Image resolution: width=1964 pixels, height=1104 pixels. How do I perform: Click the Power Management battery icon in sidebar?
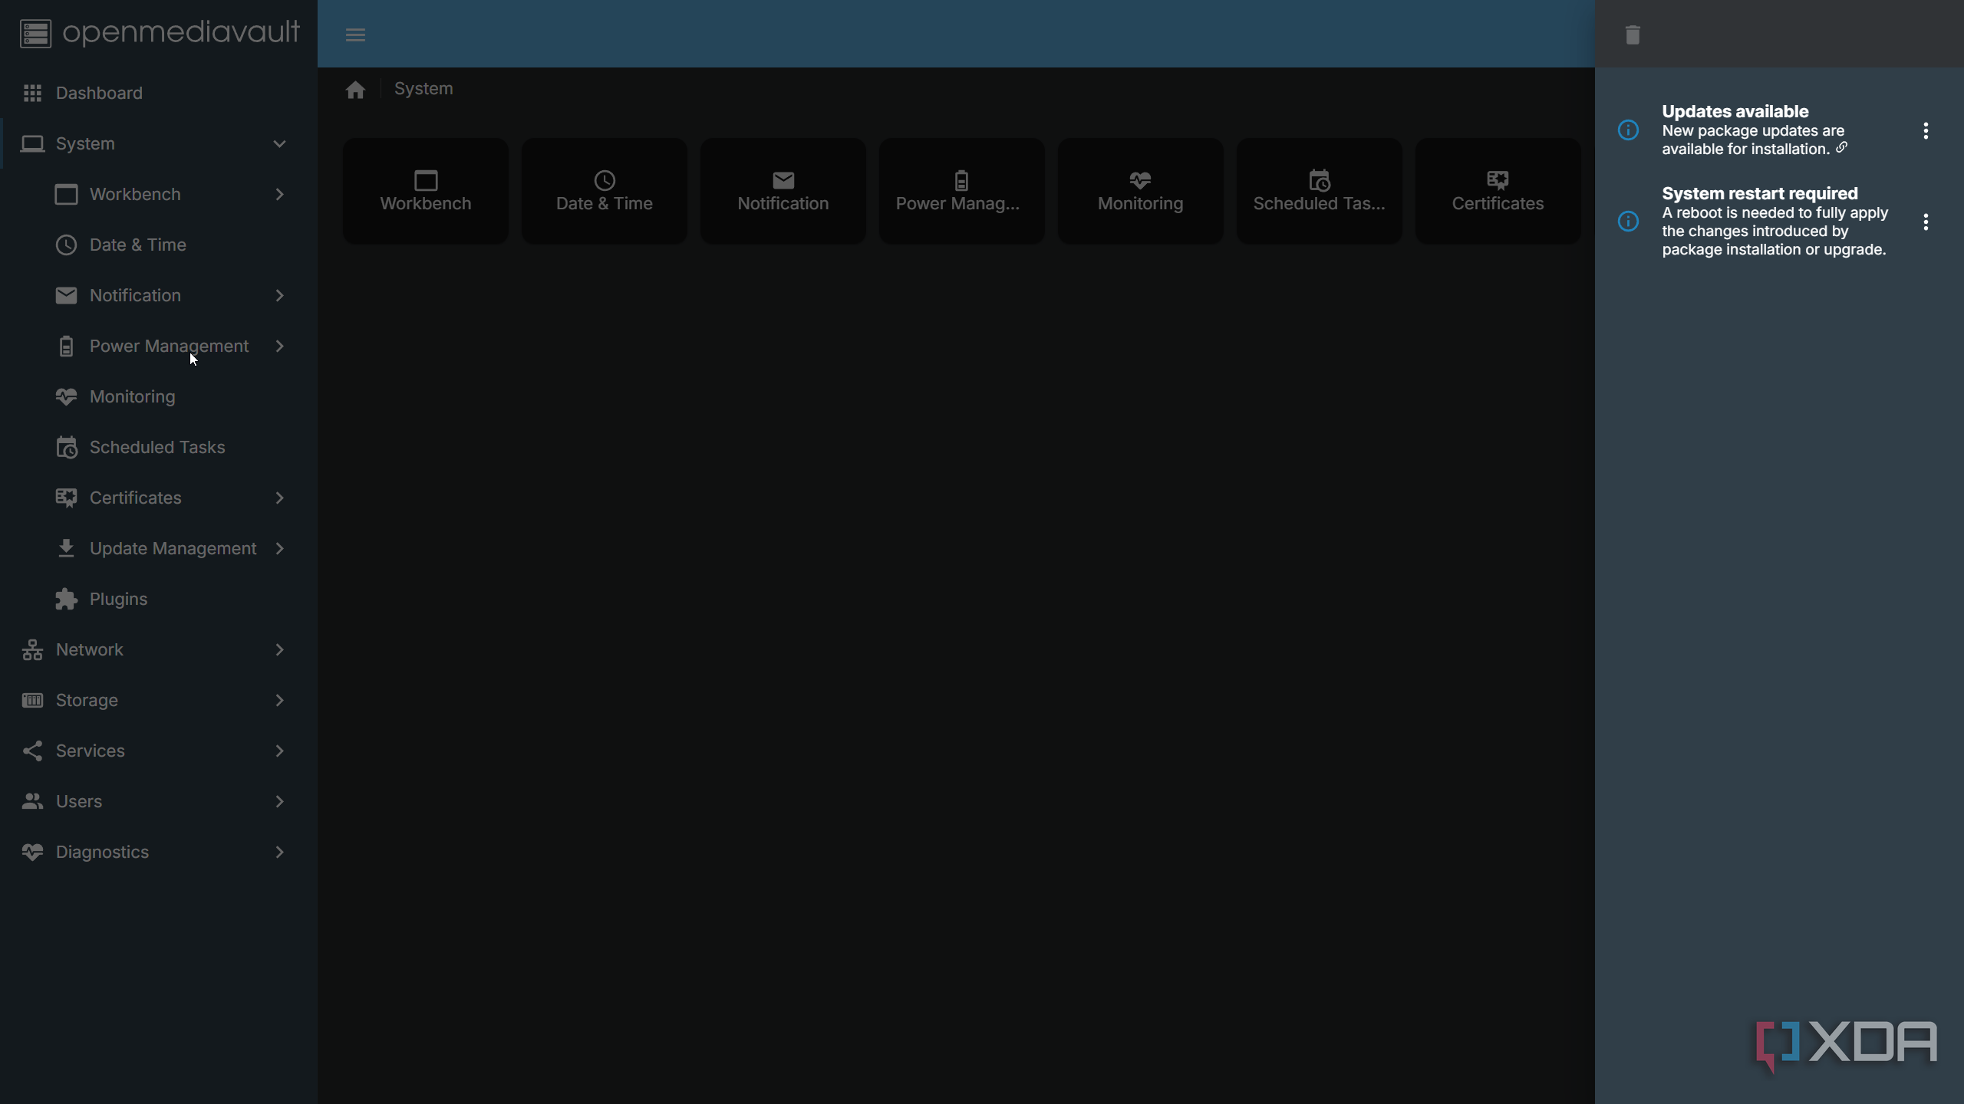tap(66, 346)
